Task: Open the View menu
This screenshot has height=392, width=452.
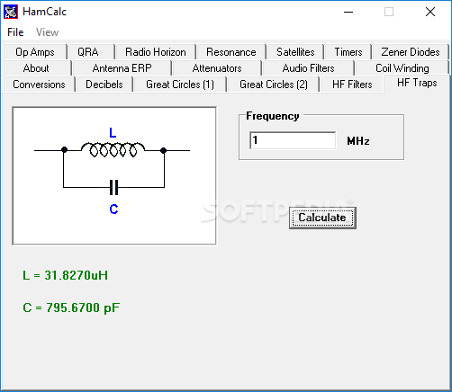Action: pyautogui.click(x=47, y=32)
